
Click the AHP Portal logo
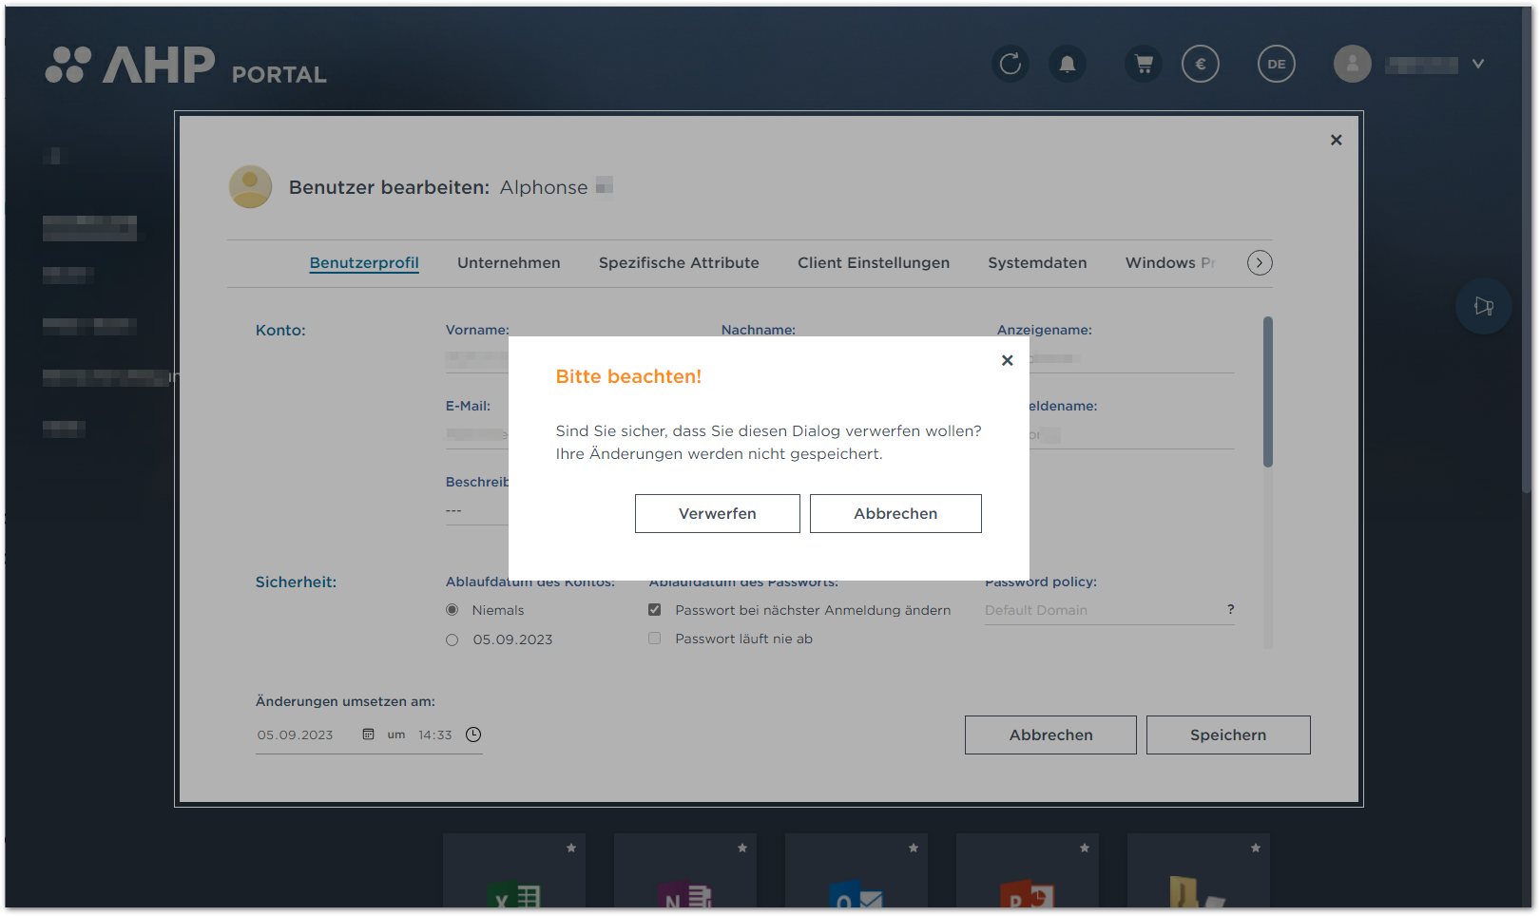pos(185,65)
